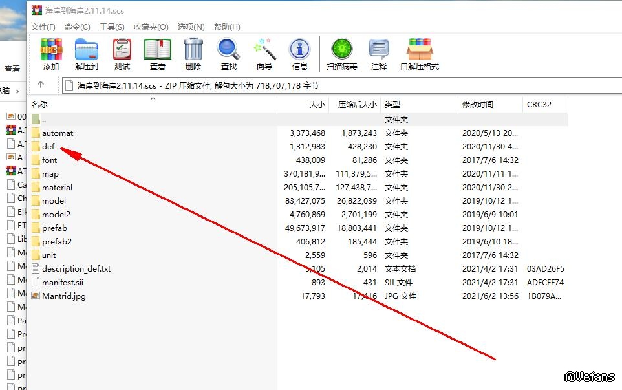Open the 向导 (Wizard) wand icon
Screen dimensions: 622x390
pos(264,50)
